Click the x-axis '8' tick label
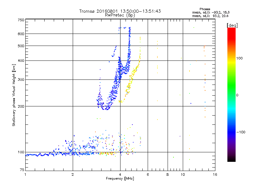Screen dimensions: 253x190 click(x=168, y=174)
